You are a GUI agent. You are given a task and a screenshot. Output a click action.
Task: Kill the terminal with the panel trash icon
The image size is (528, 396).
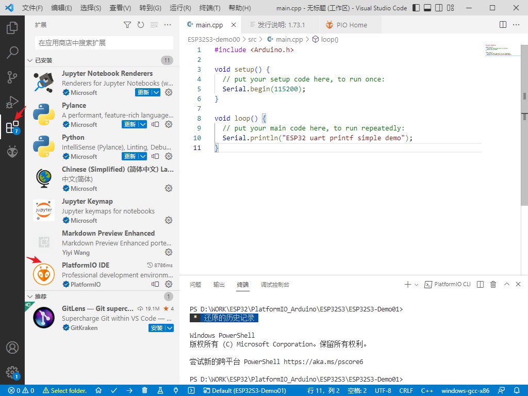(493, 285)
